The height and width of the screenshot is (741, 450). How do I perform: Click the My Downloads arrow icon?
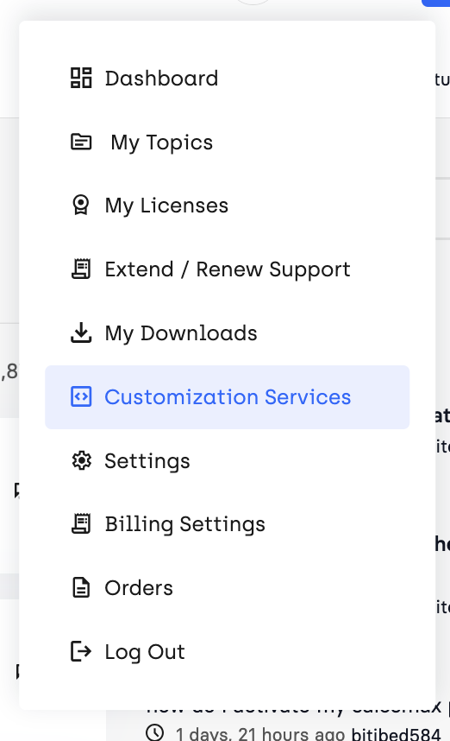[x=81, y=332]
